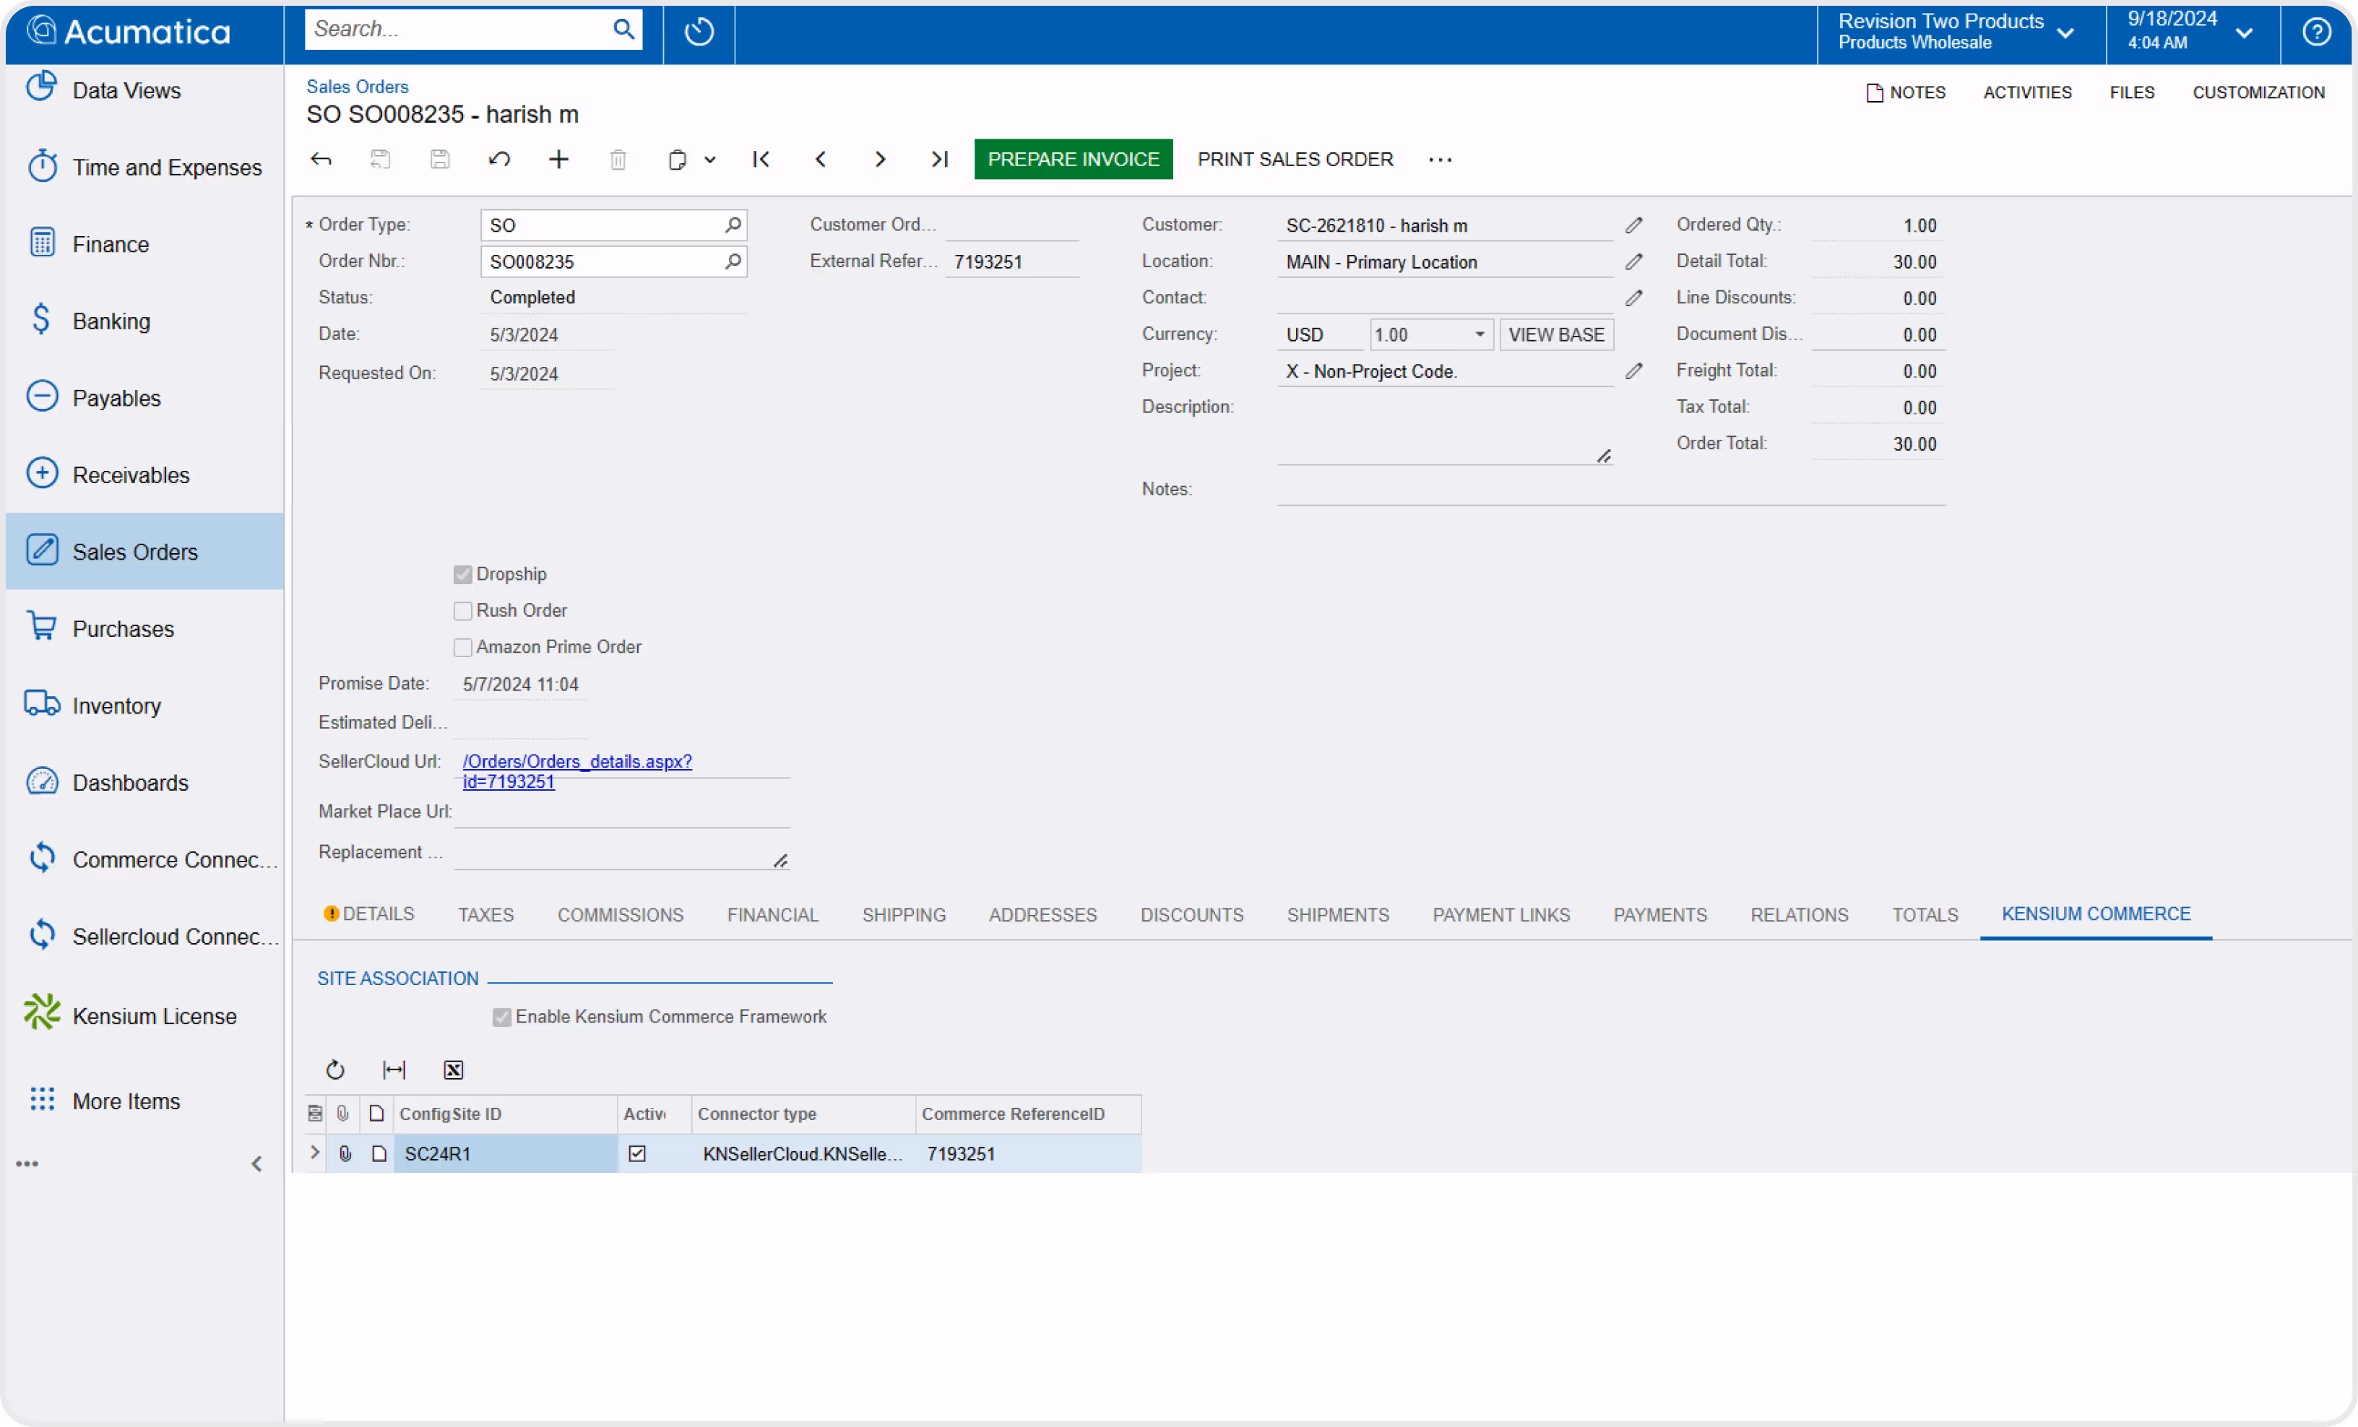Screen dimensions: 2358x1427
Task: Go to the last record arrow
Action: [x=939, y=160]
